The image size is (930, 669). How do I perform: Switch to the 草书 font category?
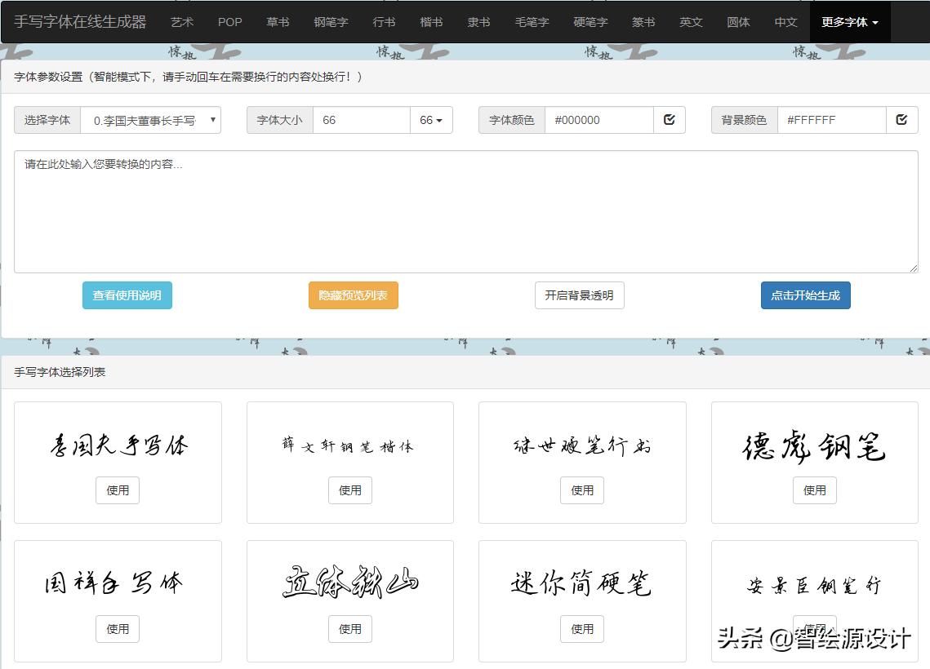[278, 22]
